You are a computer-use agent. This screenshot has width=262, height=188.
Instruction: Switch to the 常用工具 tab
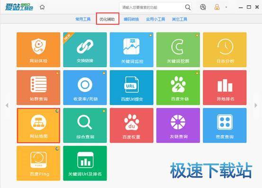pyautogui.click(x=83, y=19)
